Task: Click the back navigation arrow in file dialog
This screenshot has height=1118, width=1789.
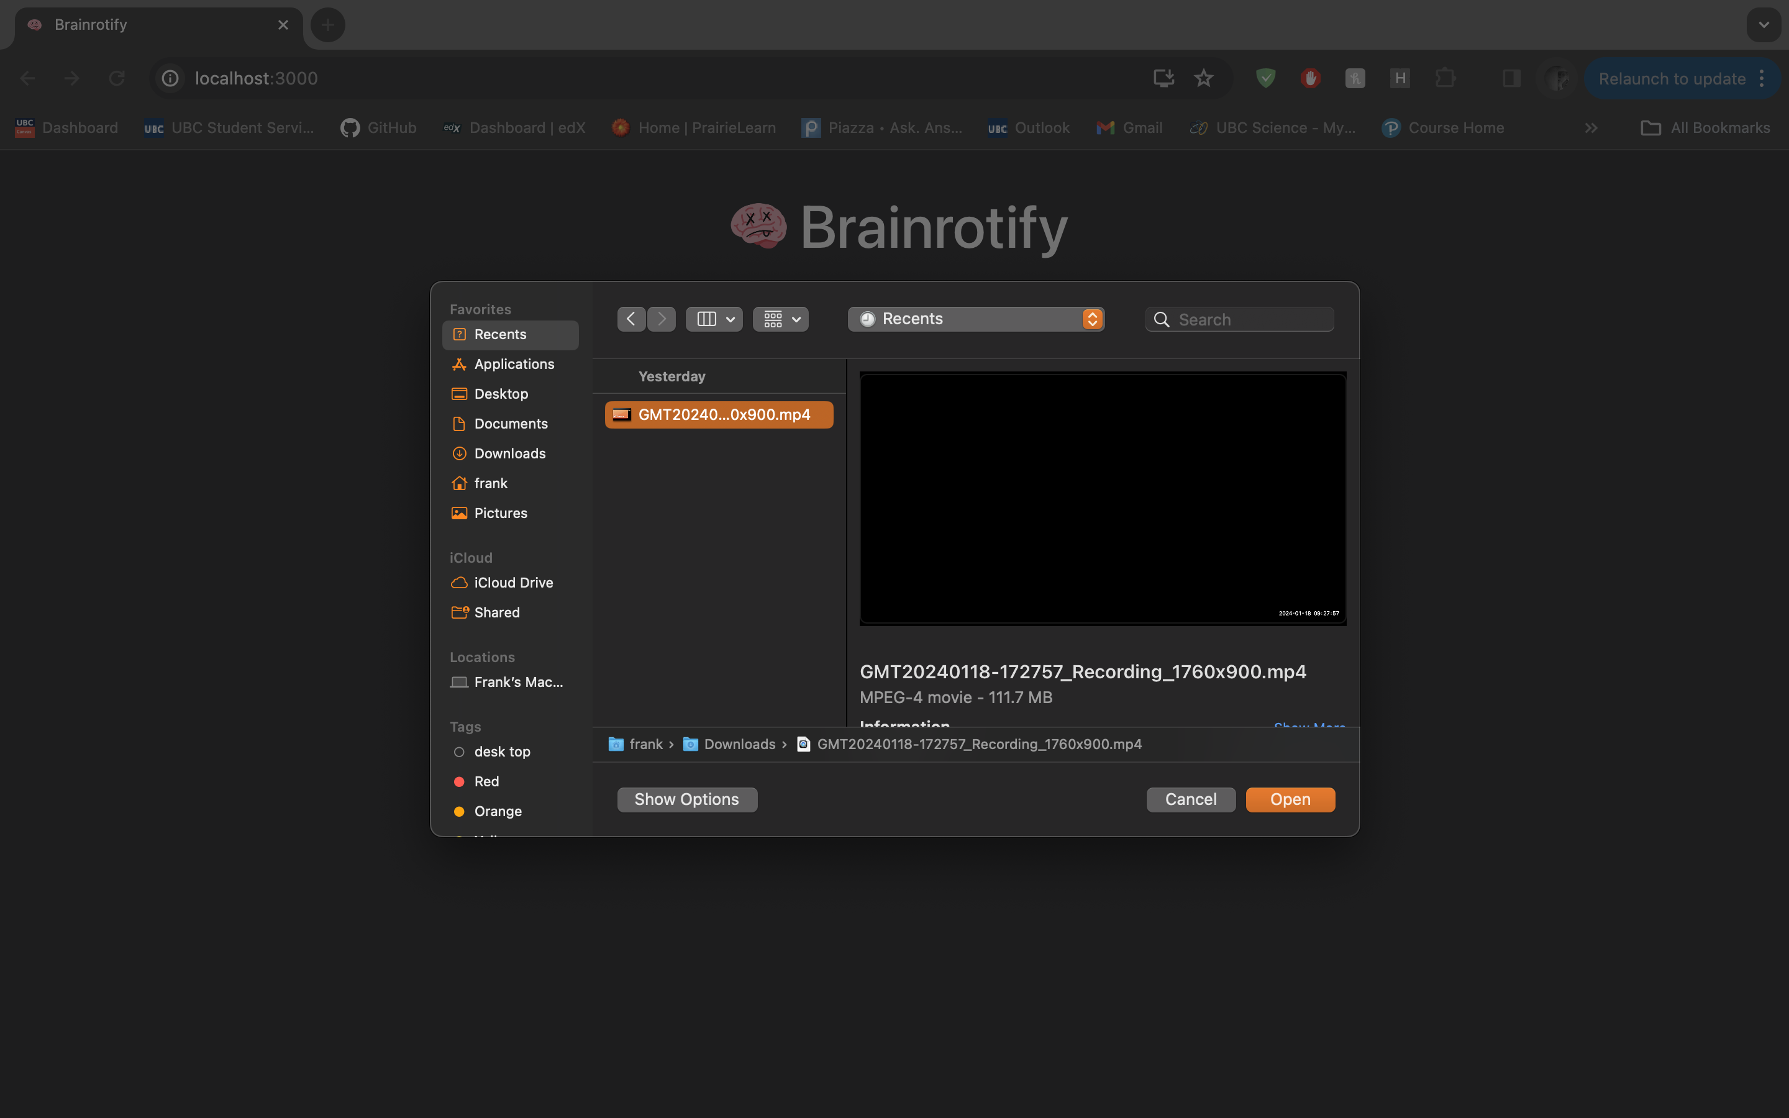Action: tap(630, 319)
